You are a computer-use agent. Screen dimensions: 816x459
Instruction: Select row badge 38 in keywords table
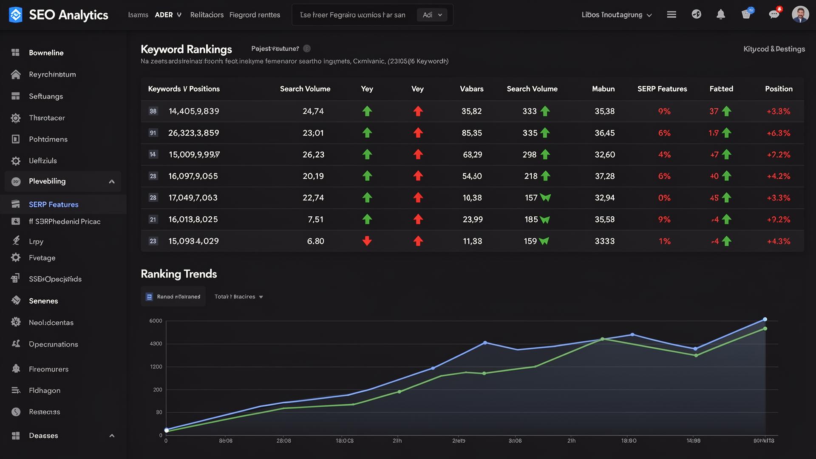tap(153, 111)
